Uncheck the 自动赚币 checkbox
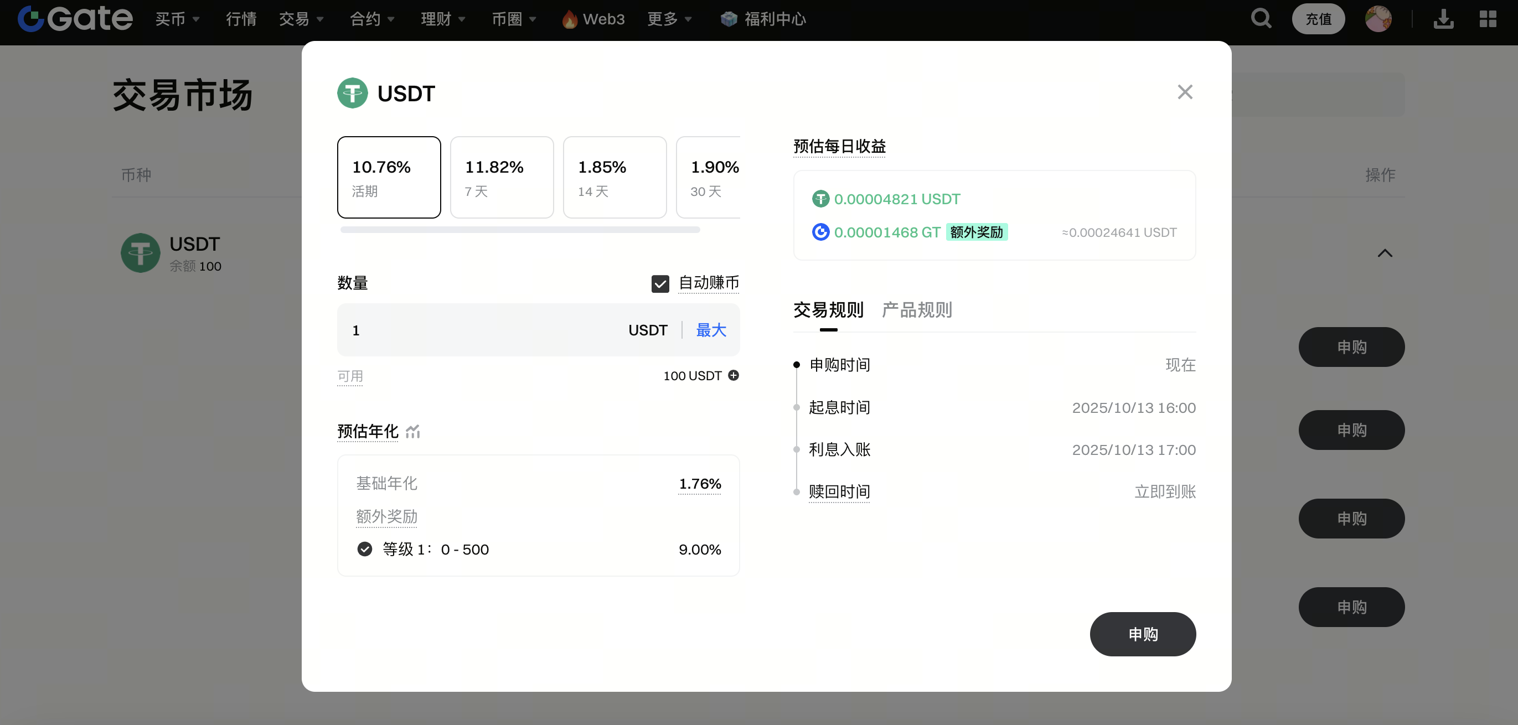 coord(660,284)
